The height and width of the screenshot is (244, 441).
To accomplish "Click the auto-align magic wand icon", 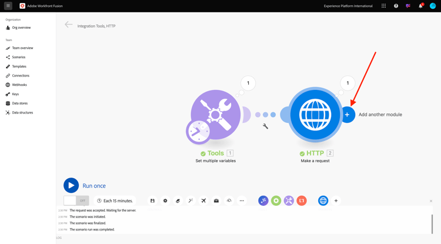I will tap(191, 200).
